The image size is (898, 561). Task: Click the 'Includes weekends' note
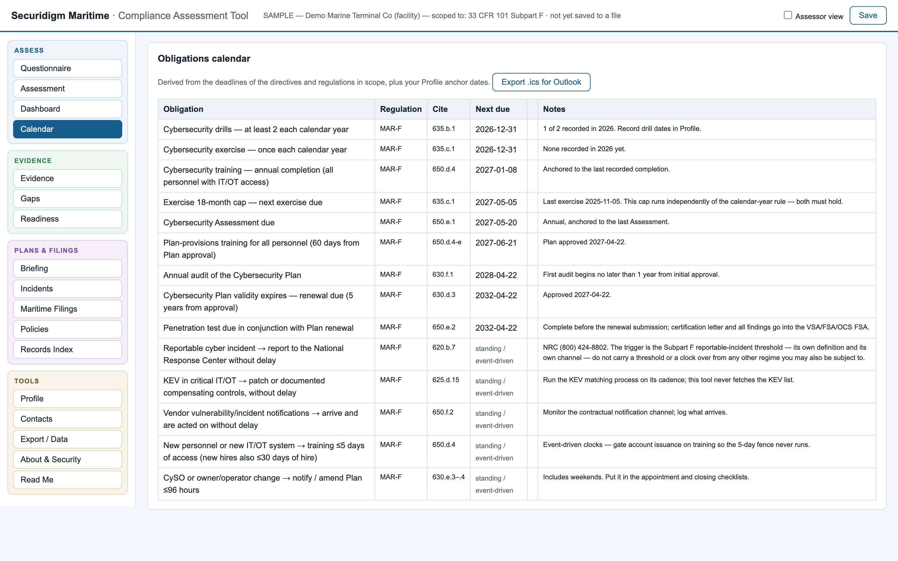pos(646,477)
